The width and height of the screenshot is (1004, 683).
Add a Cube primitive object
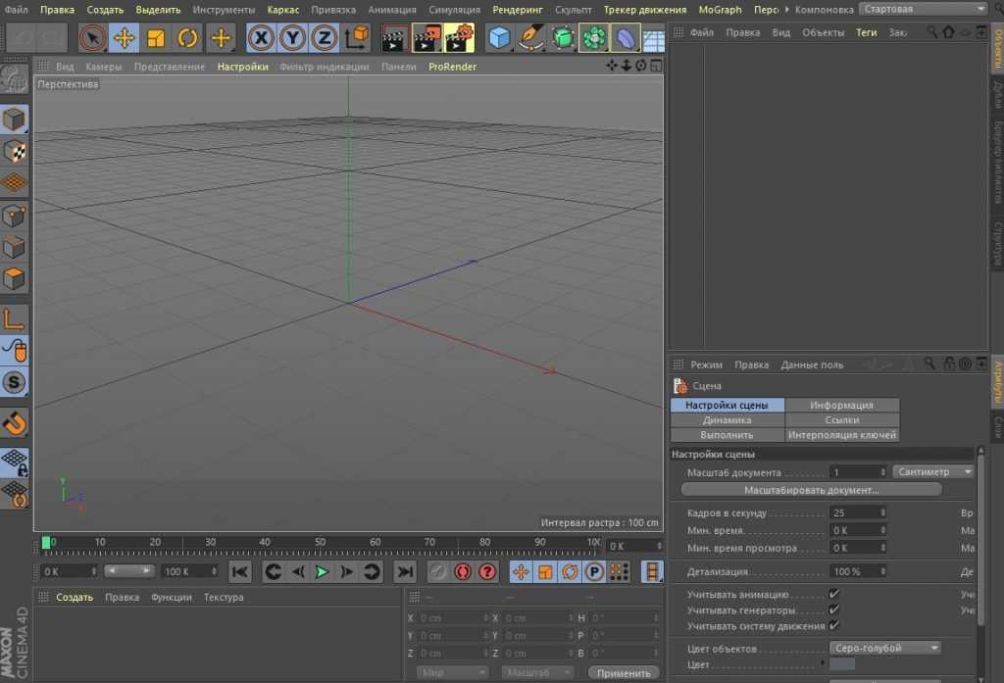500,38
